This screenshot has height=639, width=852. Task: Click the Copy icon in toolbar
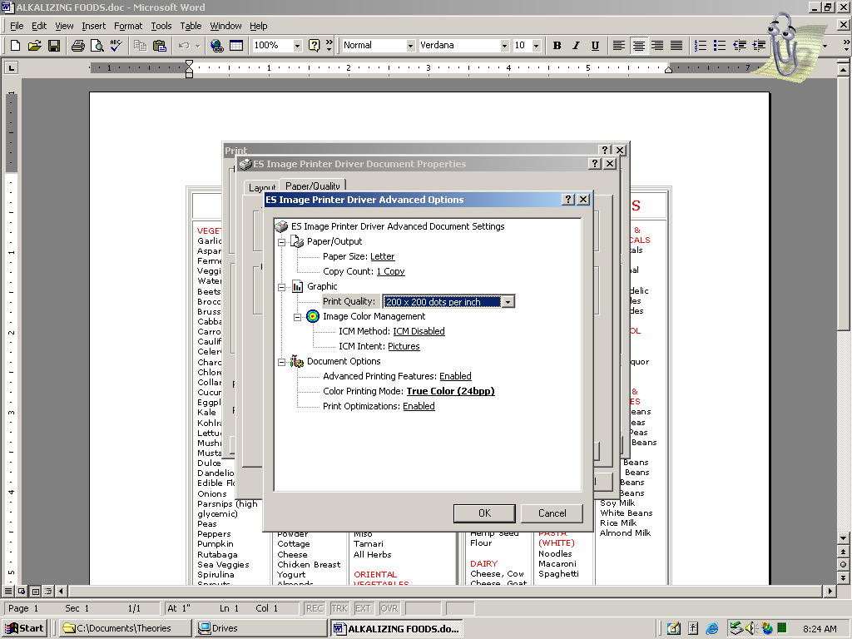click(140, 46)
